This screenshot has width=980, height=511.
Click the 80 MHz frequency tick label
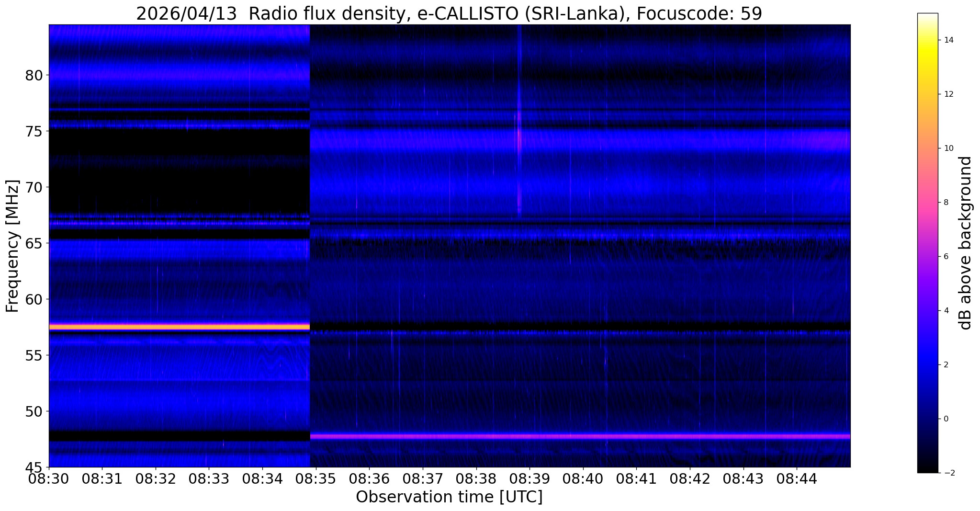(34, 75)
